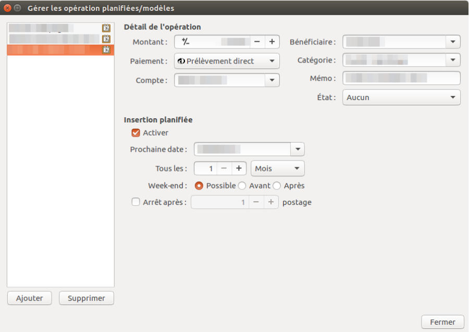Screen dimensions: 469x332
Task: Open the Mois frequency unit dropdown
Action: click(277, 168)
